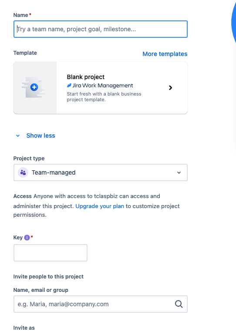Click the Show less link text

pyautogui.click(x=40, y=136)
